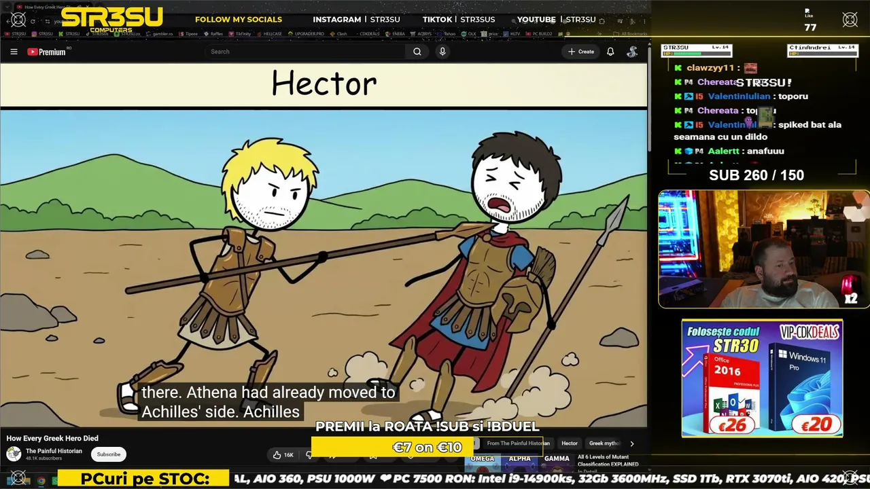
Task: Open the AQIRYS bookmark
Action: click(421, 34)
